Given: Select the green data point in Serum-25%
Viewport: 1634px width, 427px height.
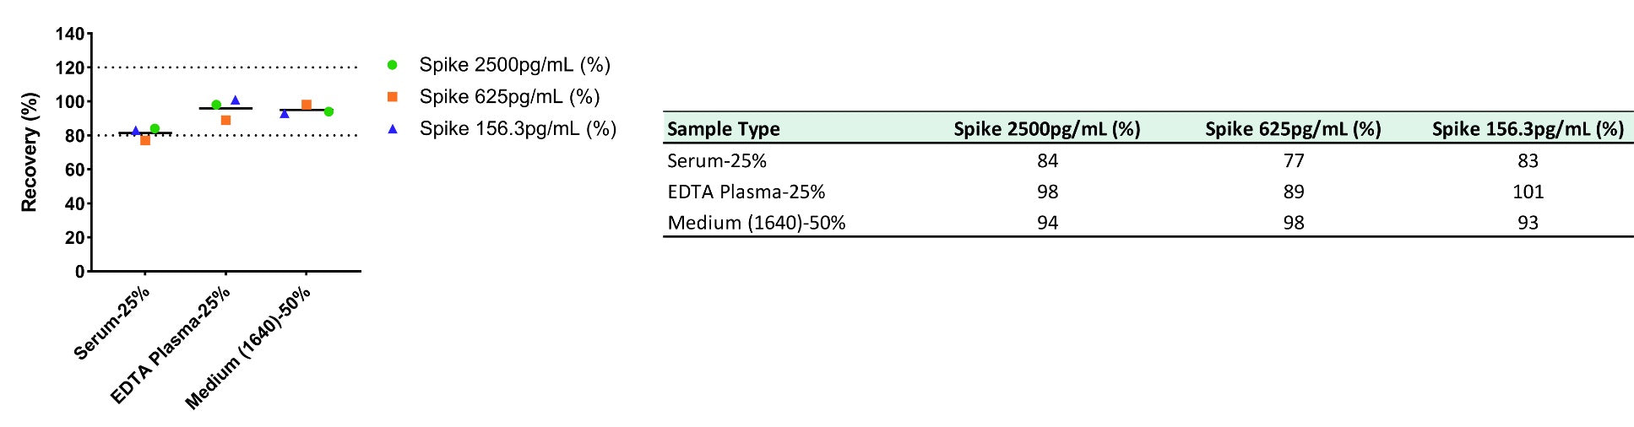Looking at the screenshot, I should pos(155,129).
